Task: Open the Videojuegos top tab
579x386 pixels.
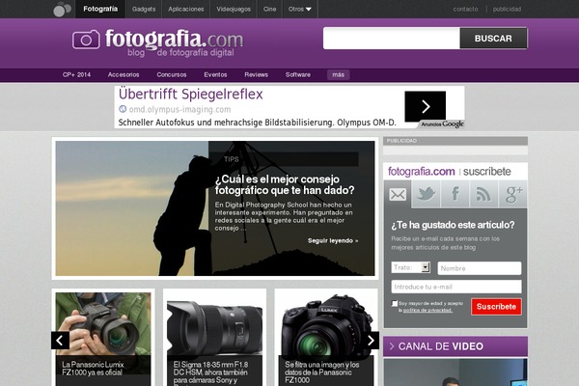Action: point(234,9)
